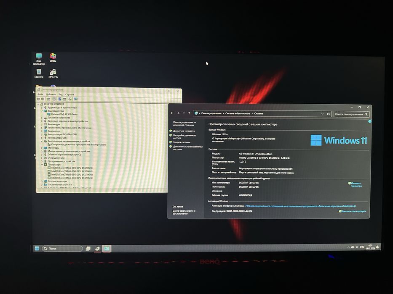The width and height of the screenshot is (393, 294).
Task: Expand Дисковые устройства category
Action: click(42, 118)
